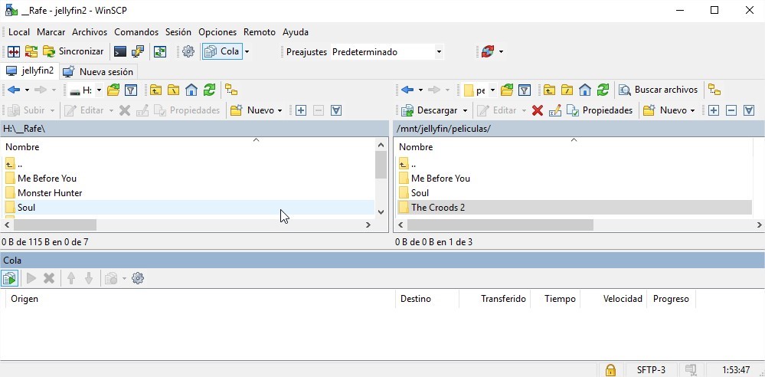Viewport: 765px width, 377px height.
Task: Open the local H: drive dropdown
Action: click(86, 90)
